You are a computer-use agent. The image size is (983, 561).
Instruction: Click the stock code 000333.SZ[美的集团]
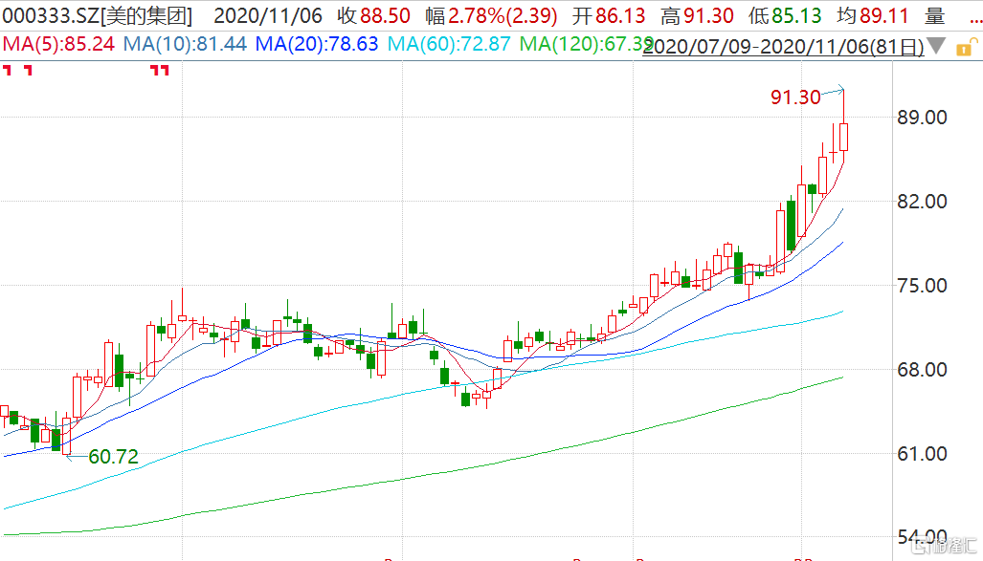point(98,15)
